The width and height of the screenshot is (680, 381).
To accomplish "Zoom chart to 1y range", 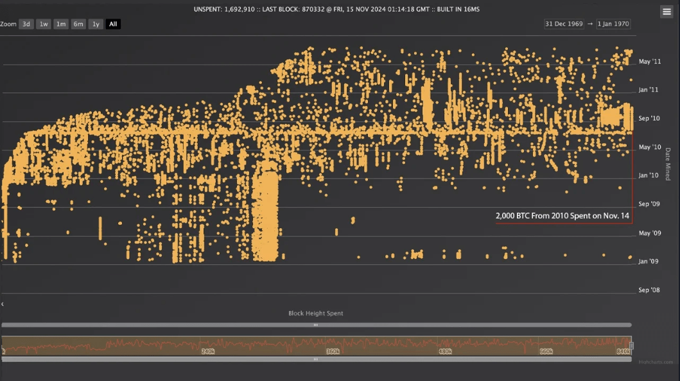I will (x=96, y=24).
